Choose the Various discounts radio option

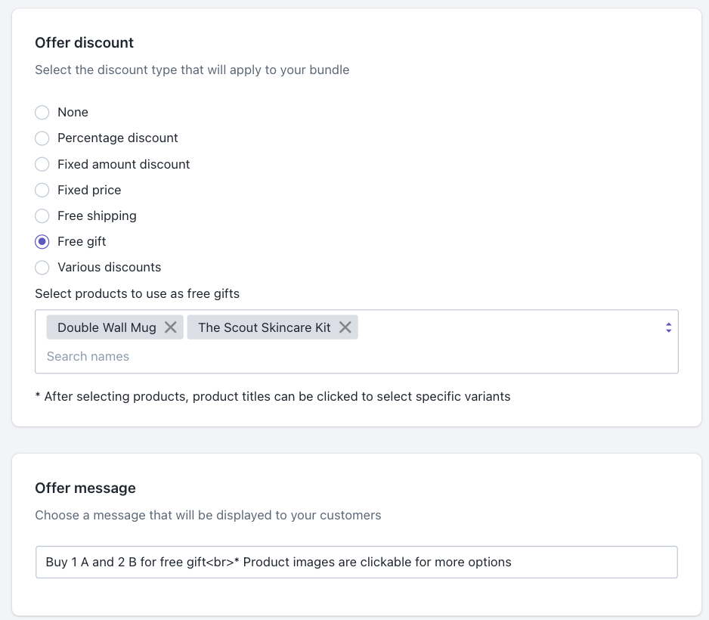tap(42, 268)
